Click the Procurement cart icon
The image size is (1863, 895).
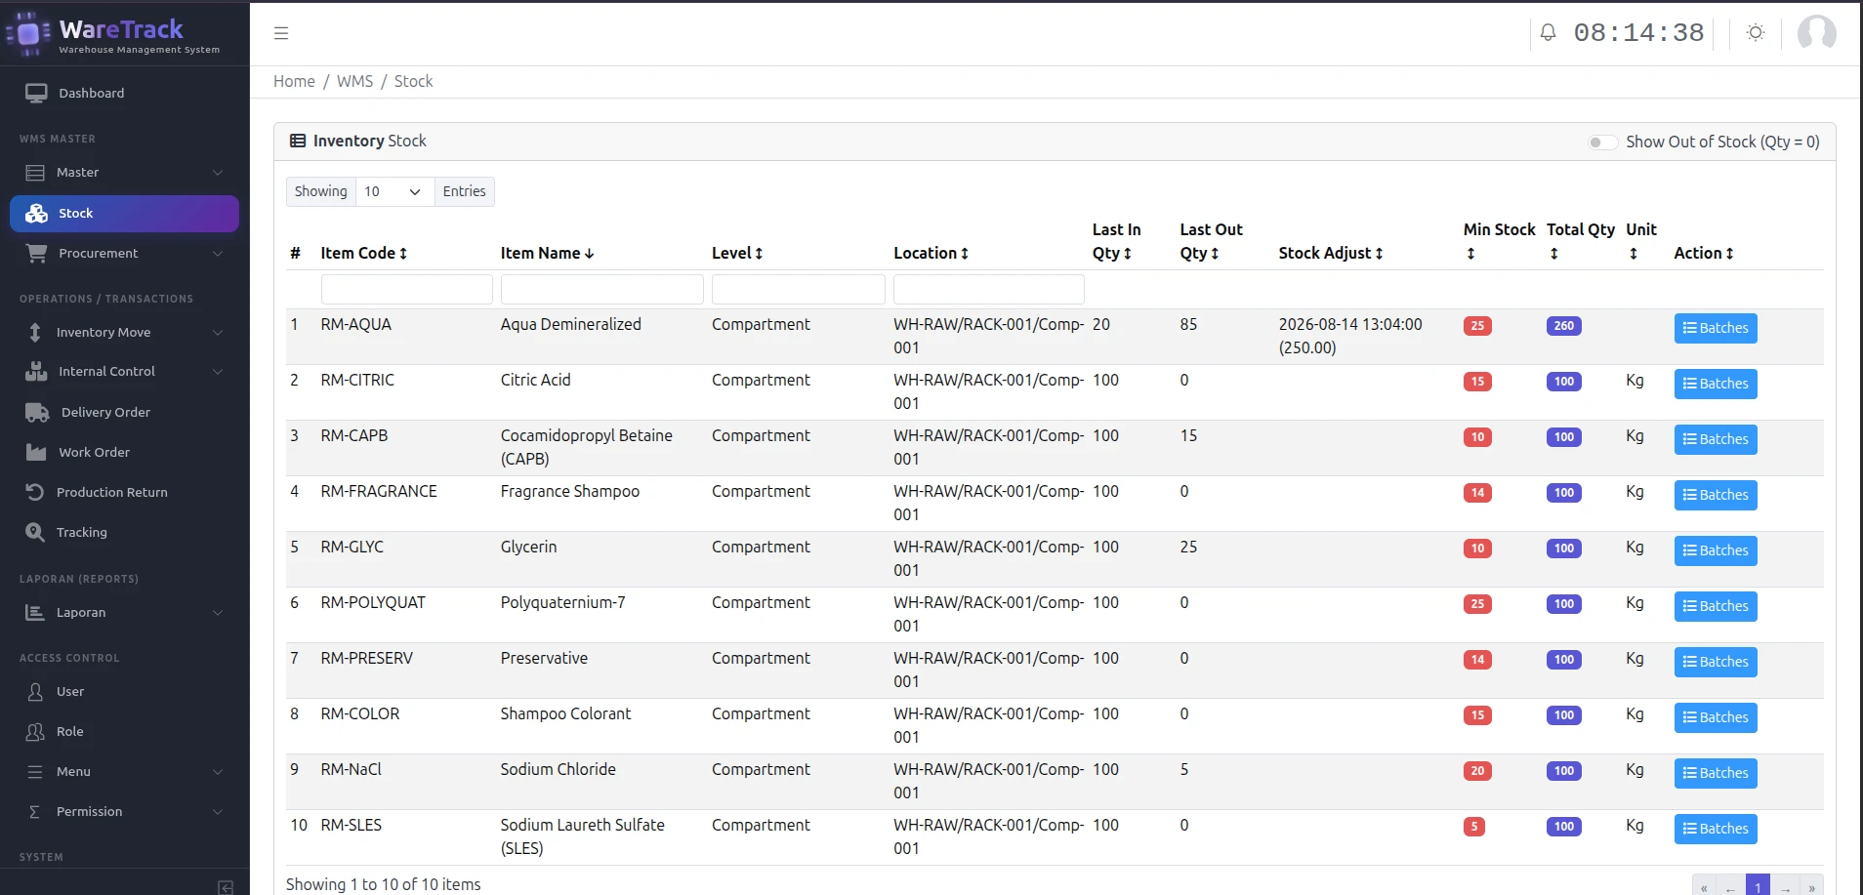[x=37, y=253]
